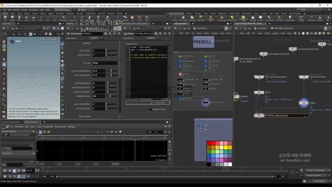The image size is (332, 187).
Task: Select the Null shelf tool
Action: [40, 18]
